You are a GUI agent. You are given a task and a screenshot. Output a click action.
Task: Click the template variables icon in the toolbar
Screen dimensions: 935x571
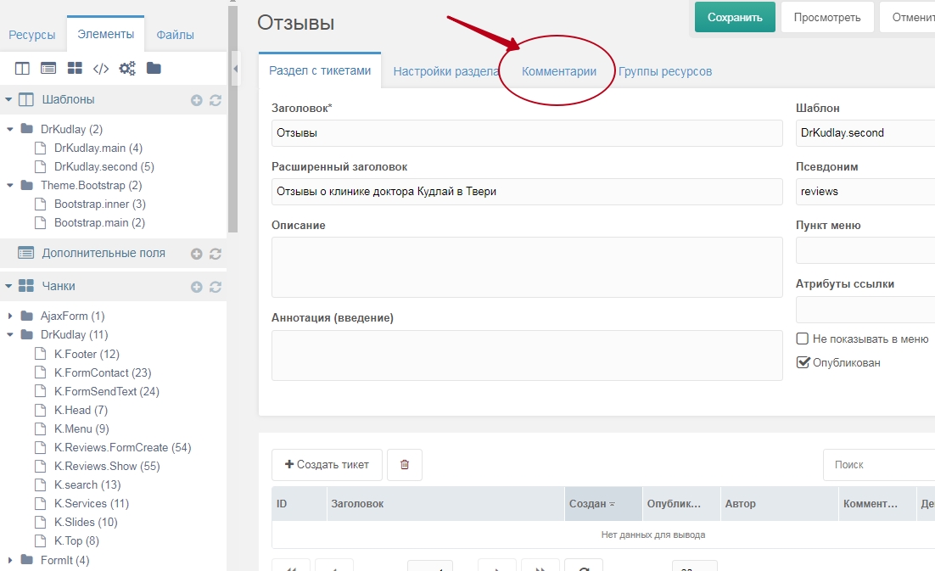pyautogui.click(x=48, y=69)
